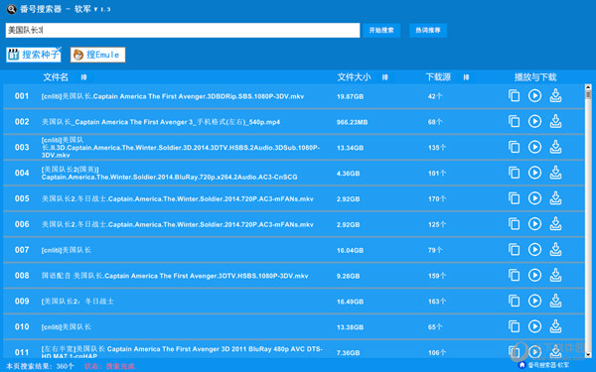Play row 009 result
The height and width of the screenshot is (372, 596).
(534, 301)
